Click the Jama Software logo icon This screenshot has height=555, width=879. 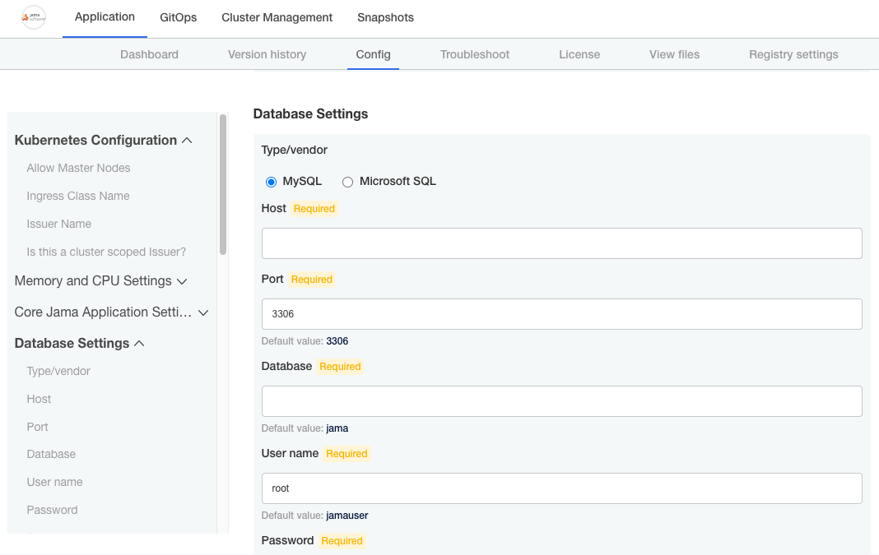click(34, 17)
